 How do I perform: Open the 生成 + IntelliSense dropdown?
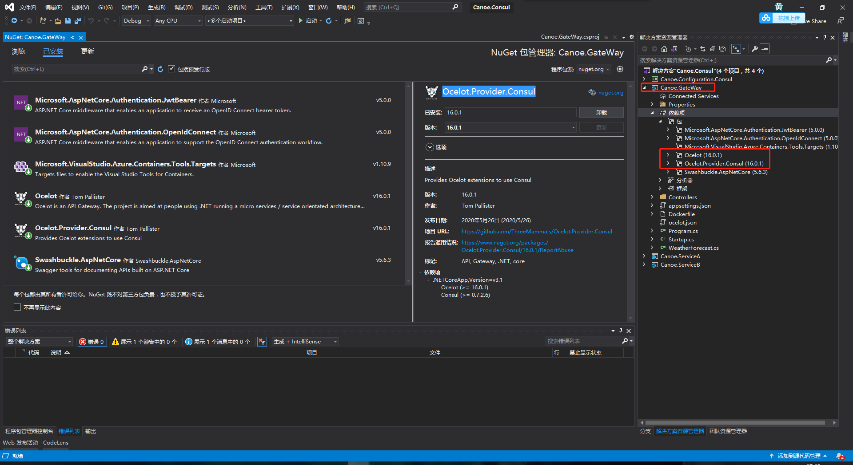(305, 342)
